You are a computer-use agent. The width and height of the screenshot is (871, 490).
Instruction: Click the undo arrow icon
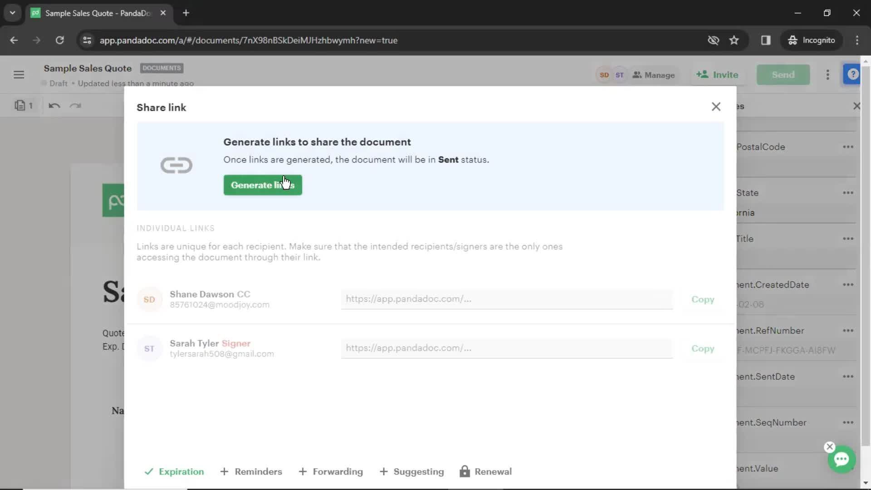54,106
